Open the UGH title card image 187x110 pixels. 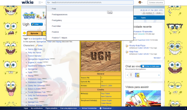coord(101,56)
